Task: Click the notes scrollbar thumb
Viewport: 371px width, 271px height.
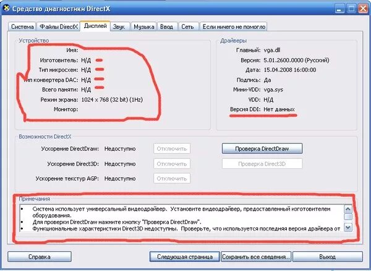Action: (348, 217)
